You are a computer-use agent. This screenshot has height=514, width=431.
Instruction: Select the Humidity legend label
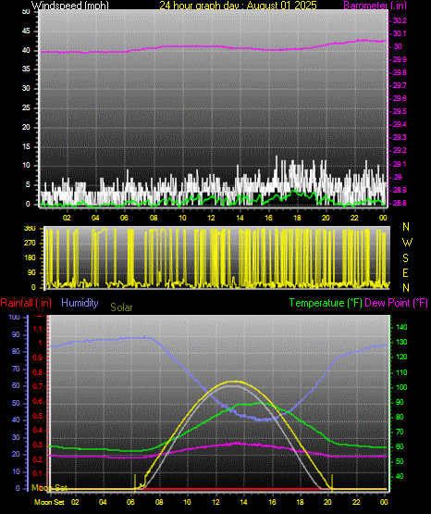[80, 303]
